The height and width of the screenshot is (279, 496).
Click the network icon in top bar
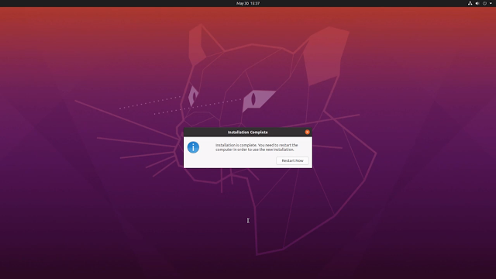[470, 3]
